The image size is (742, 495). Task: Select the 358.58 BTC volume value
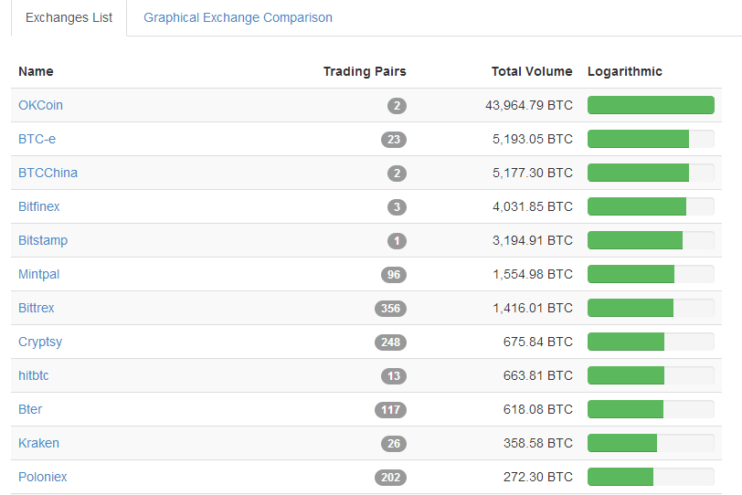(x=538, y=444)
